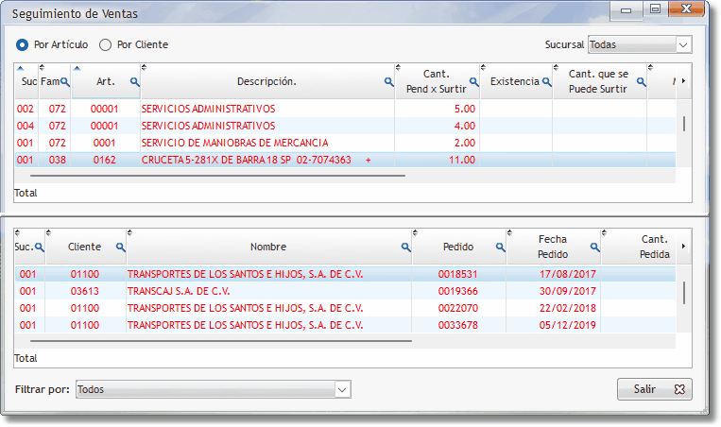Viewport: 721px width, 427px height.
Task: Click upper grid vertical scrollbar thumb
Action: pyautogui.click(x=684, y=124)
